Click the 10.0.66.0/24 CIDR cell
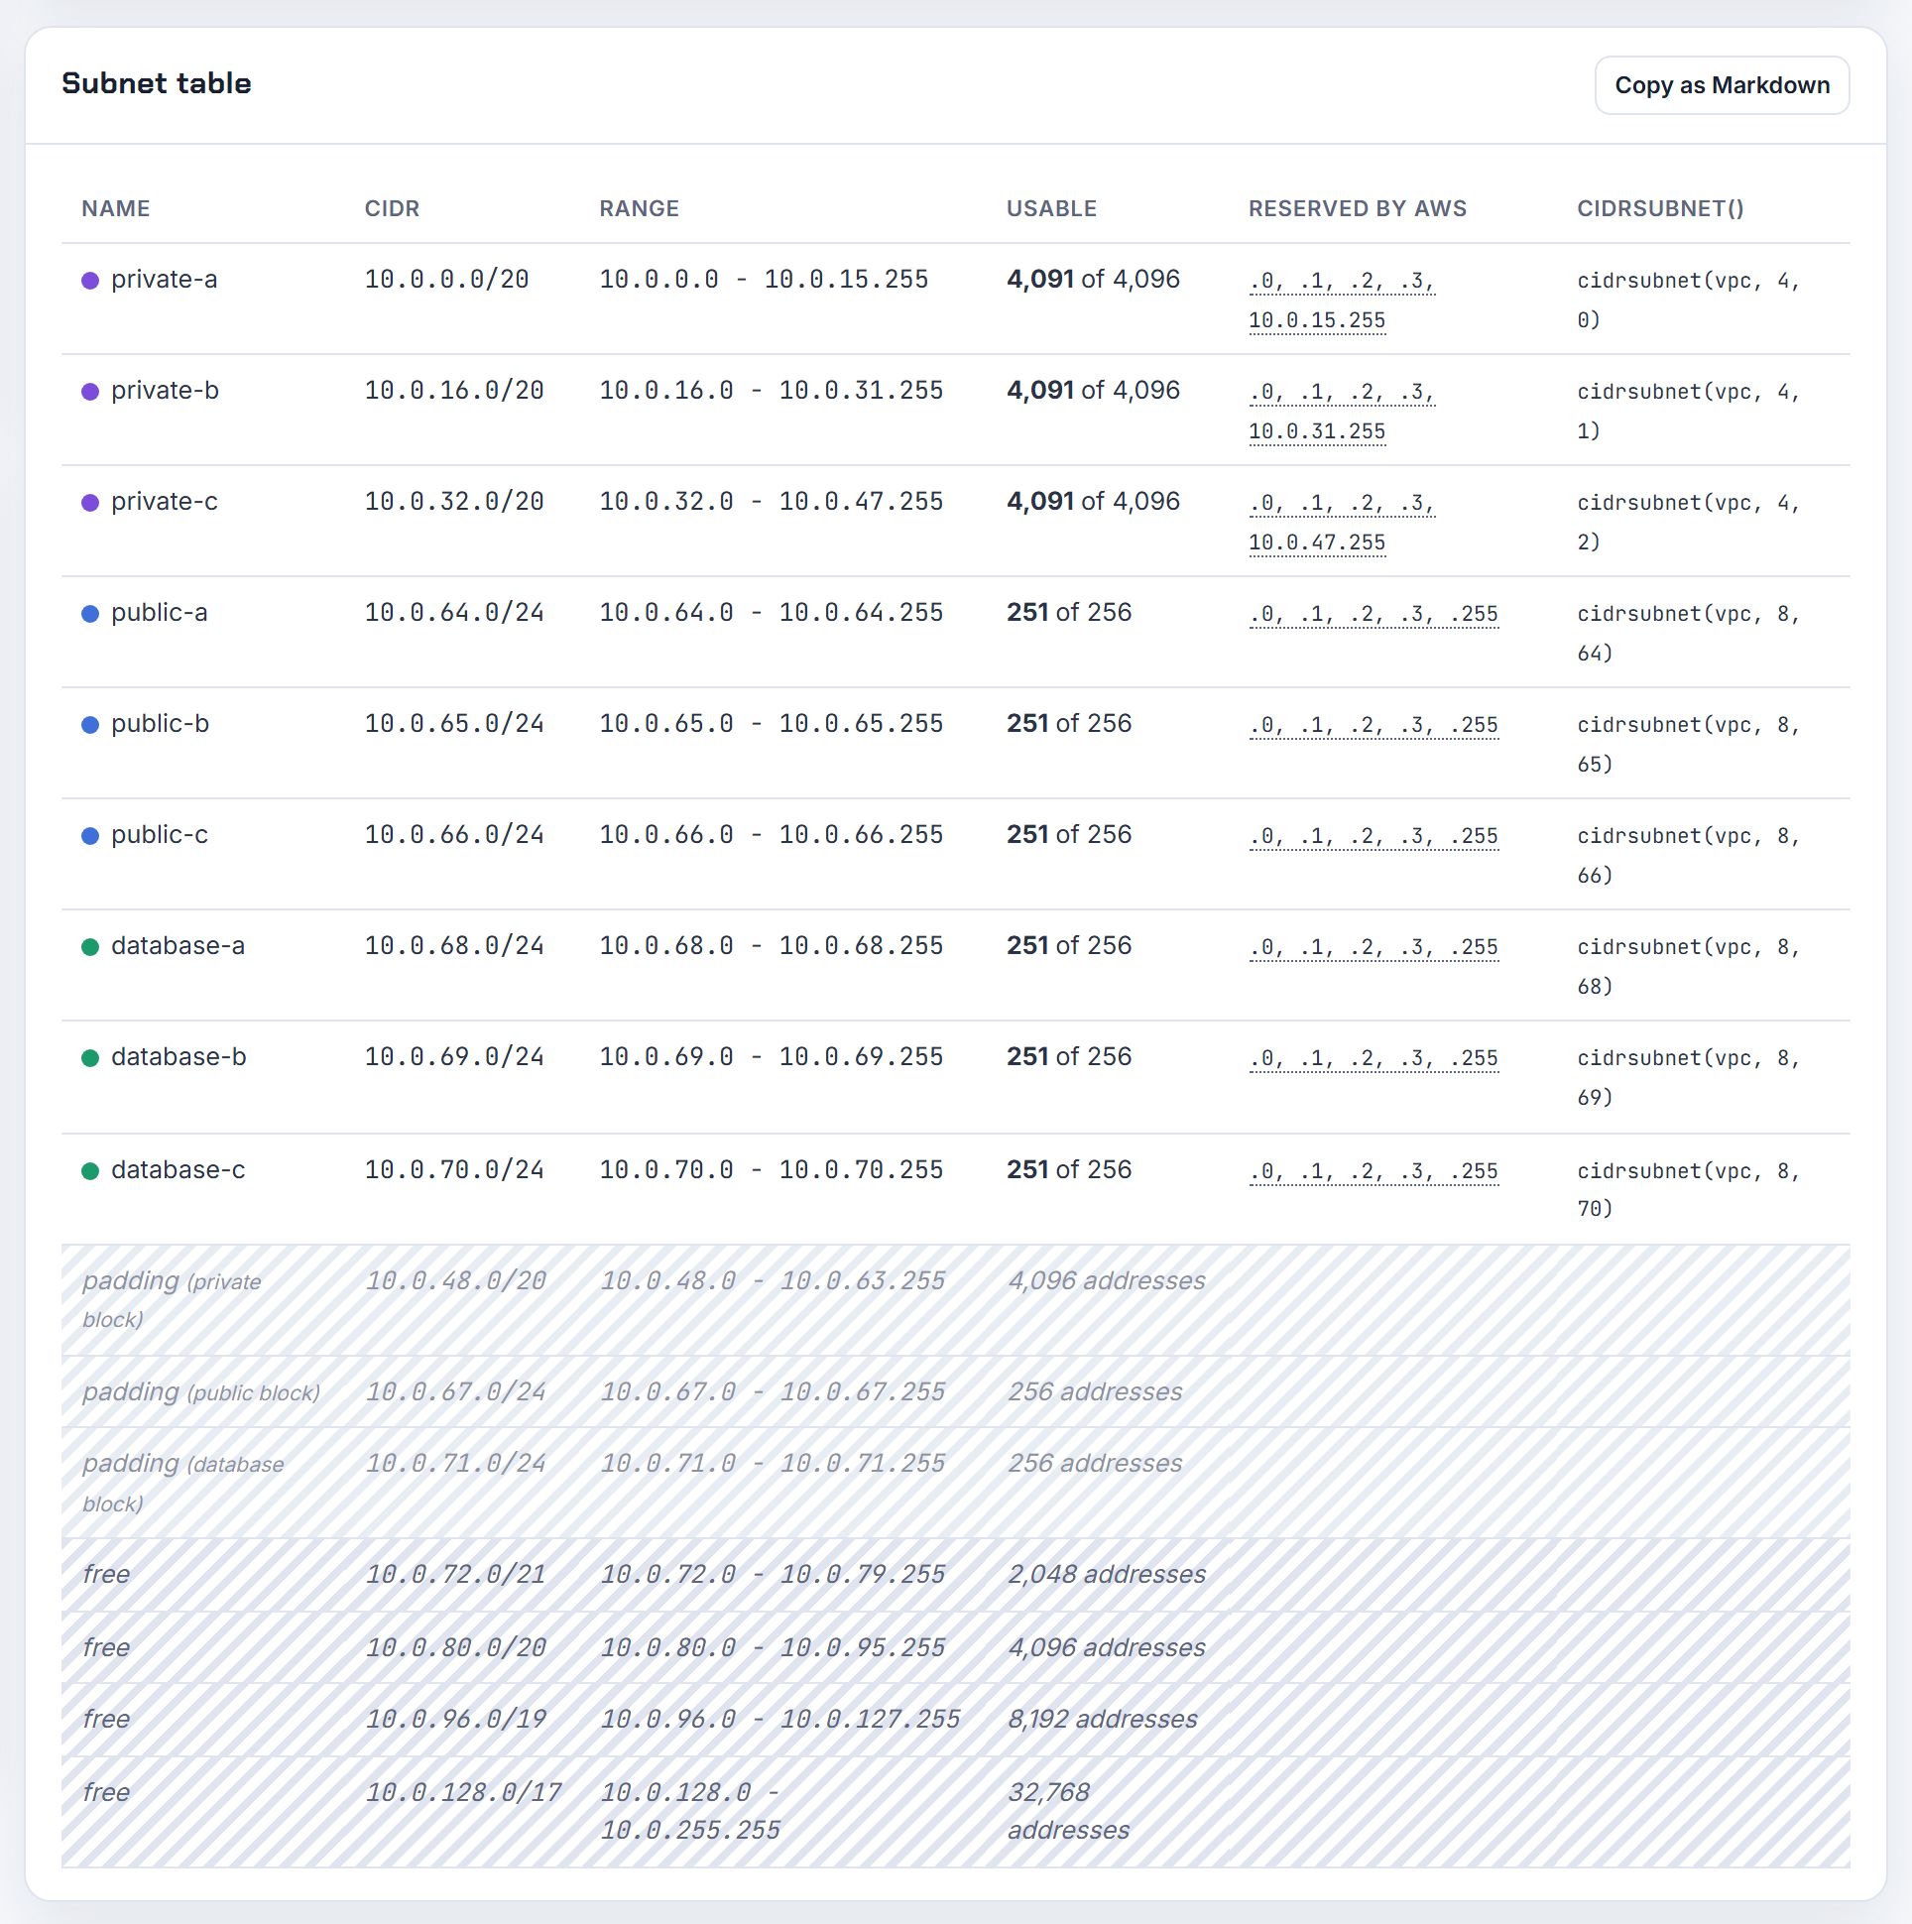This screenshot has width=1912, height=1924. point(454,835)
